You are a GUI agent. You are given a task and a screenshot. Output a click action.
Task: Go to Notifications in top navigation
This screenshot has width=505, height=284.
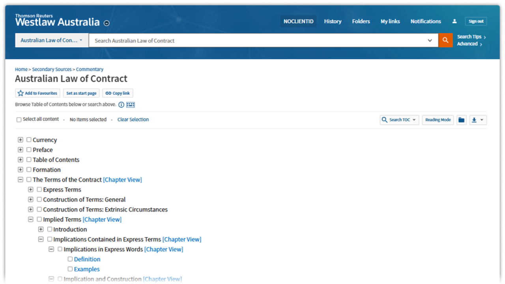click(x=425, y=21)
